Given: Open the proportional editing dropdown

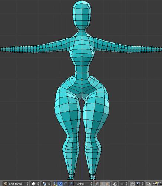Looking at the screenshot, I should (x=123, y=184).
